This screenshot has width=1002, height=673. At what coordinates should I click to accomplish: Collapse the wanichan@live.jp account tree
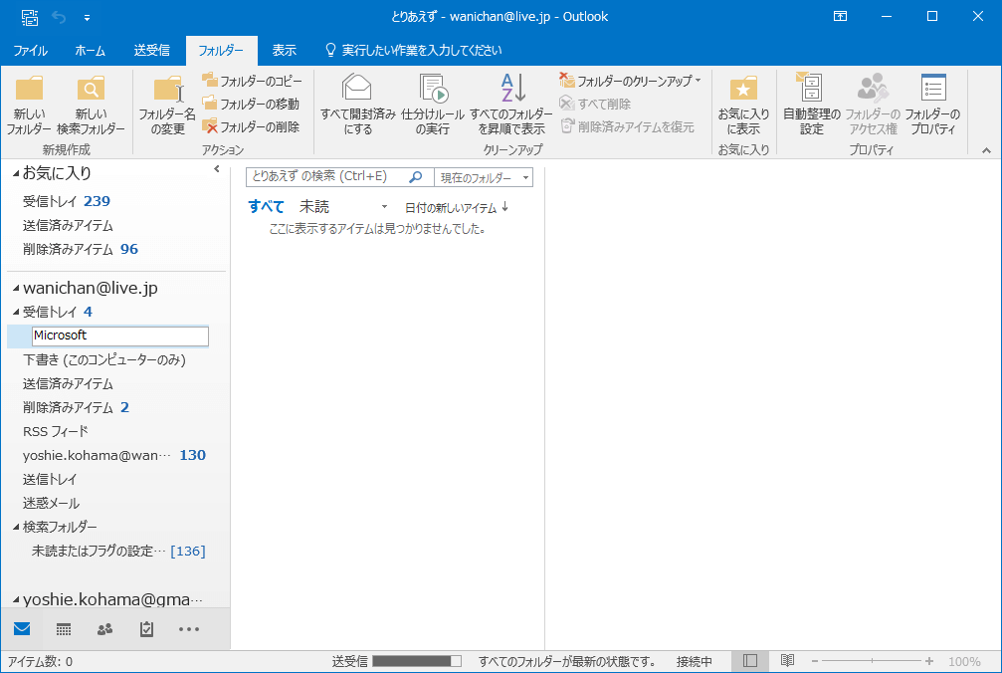16,289
